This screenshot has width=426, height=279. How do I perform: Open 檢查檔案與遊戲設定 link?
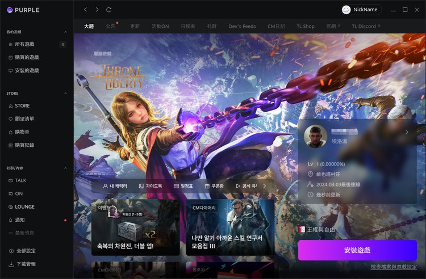[394, 267]
